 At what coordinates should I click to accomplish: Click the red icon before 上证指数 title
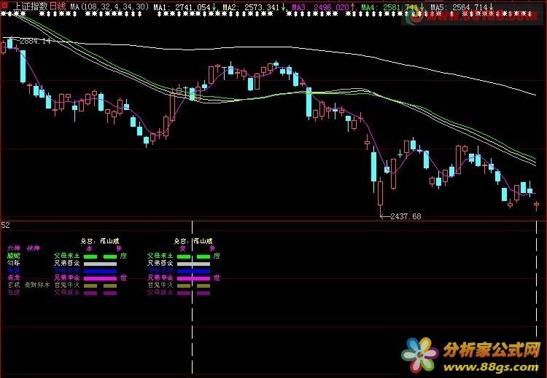pyautogui.click(x=6, y=7)
